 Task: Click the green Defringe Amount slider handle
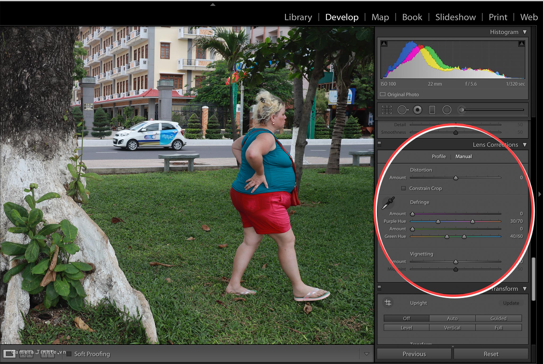click(412, 229)
